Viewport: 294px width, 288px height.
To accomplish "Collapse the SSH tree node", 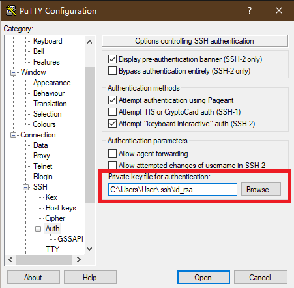I will point(26,187).
